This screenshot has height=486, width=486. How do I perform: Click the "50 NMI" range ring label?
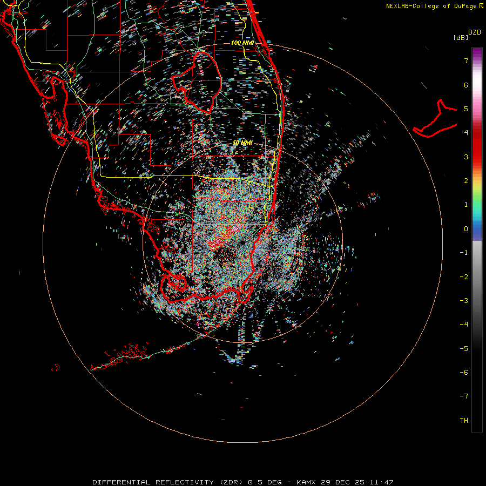(242, 143)
